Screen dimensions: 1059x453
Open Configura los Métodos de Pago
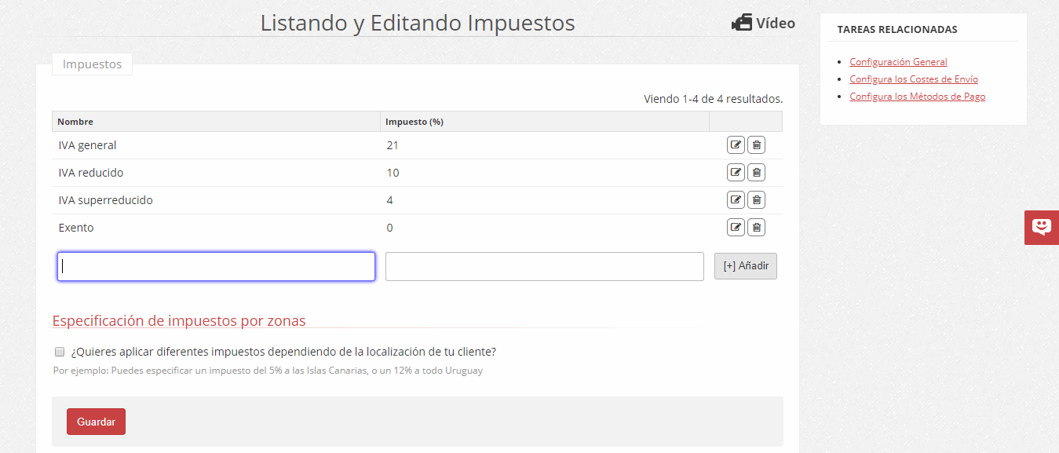point(917,96)
